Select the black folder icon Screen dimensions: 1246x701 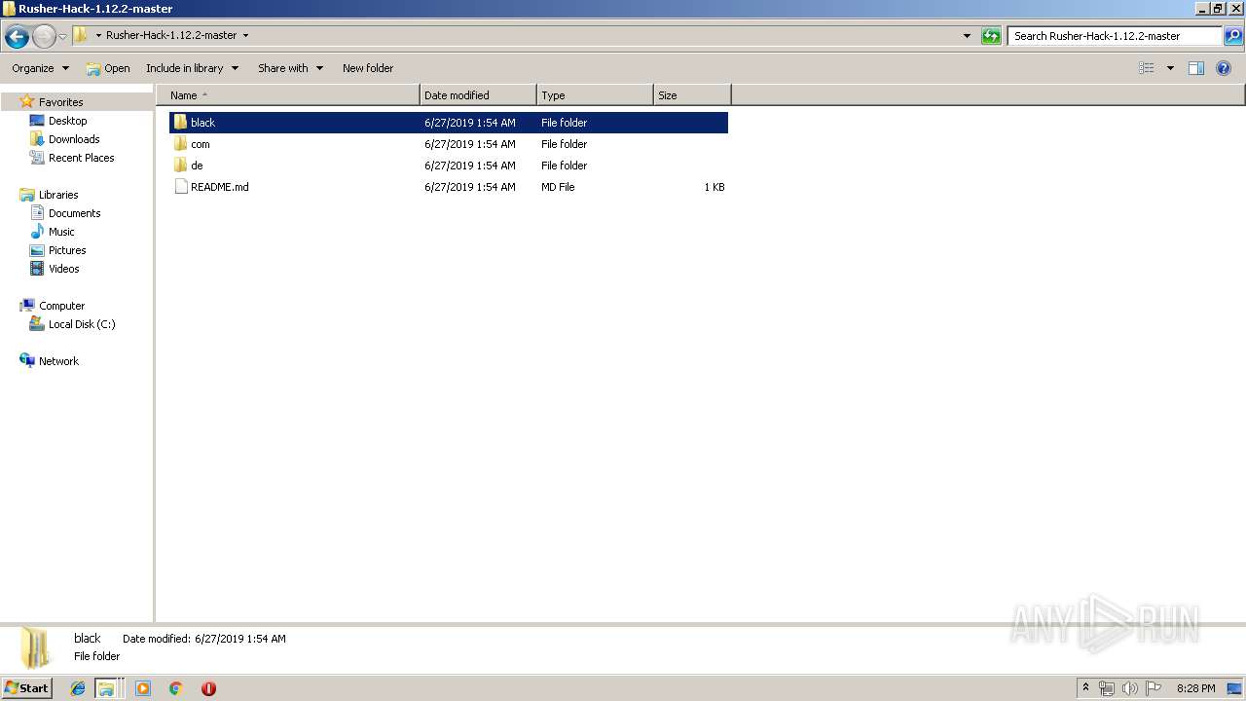(x=180, y=123)
